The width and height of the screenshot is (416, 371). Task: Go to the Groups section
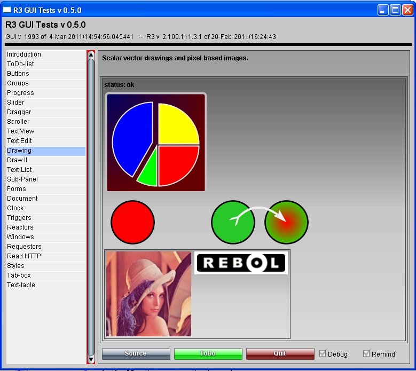(x=46, y=83)
